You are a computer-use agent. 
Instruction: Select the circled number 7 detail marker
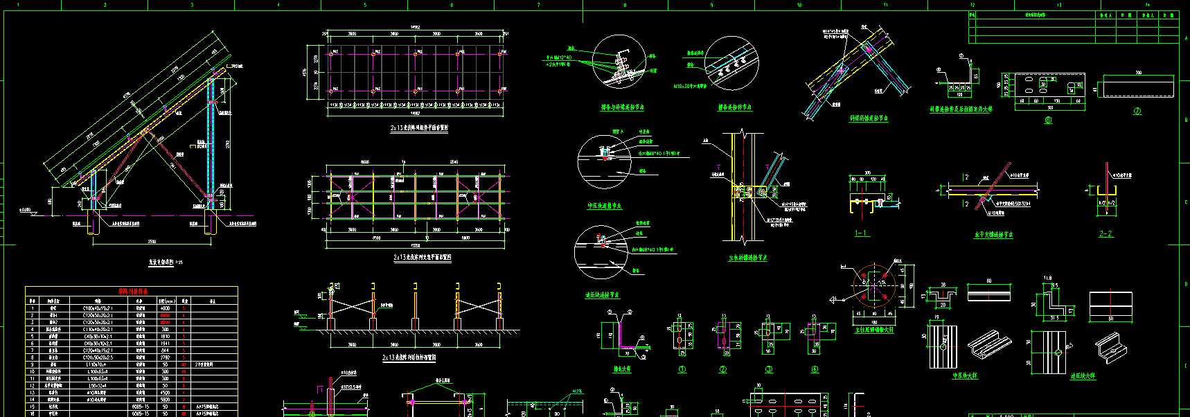coord(1137,111)
